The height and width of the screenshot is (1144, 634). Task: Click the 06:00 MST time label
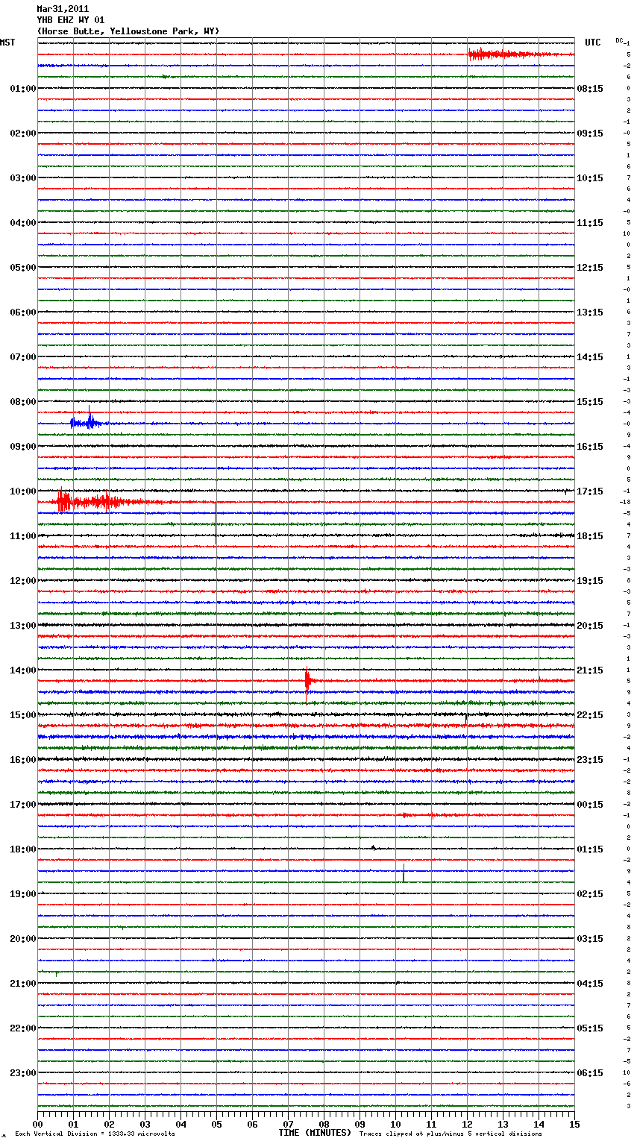(23, 312)
